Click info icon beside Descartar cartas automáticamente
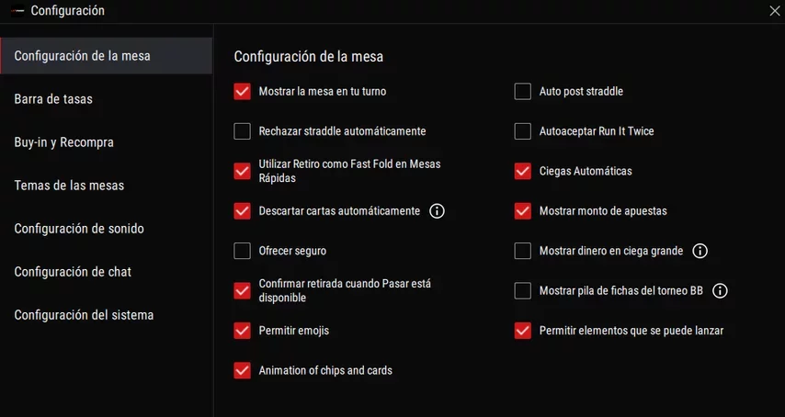 coord(437,211)
